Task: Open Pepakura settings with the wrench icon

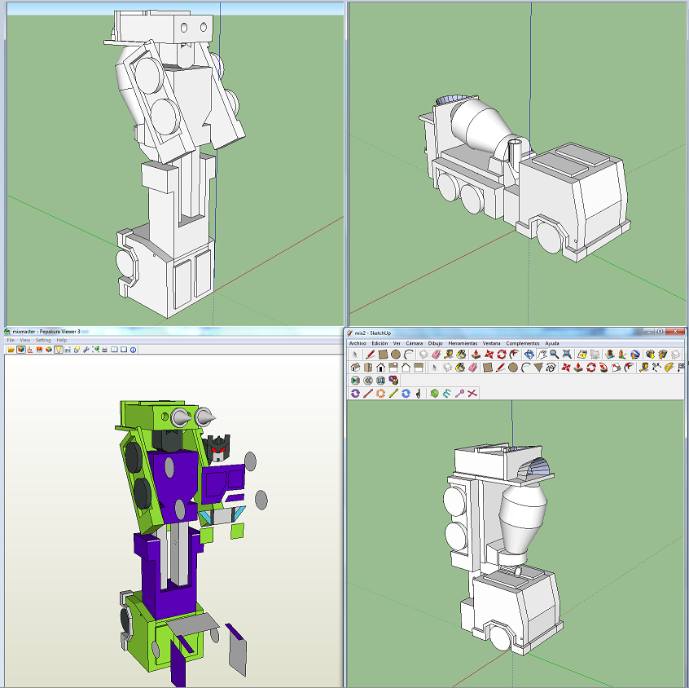Action: 86,352
